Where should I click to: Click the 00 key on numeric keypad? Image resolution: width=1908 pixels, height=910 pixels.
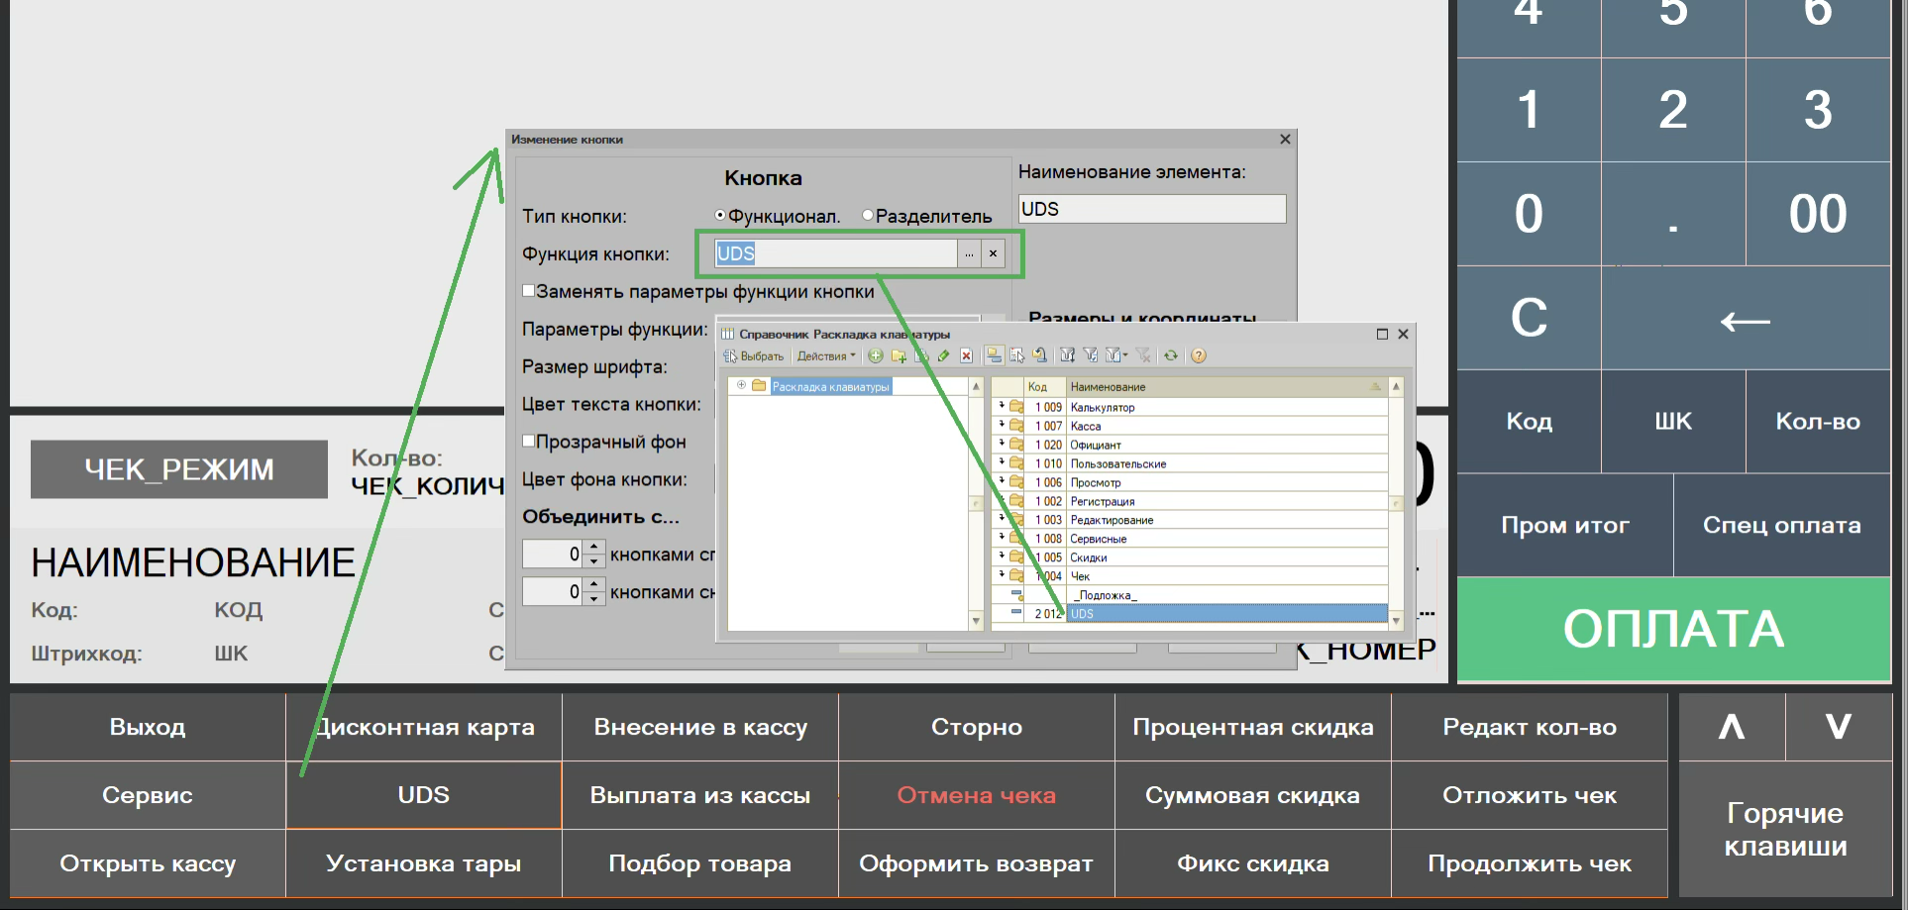coord(1818,213)
